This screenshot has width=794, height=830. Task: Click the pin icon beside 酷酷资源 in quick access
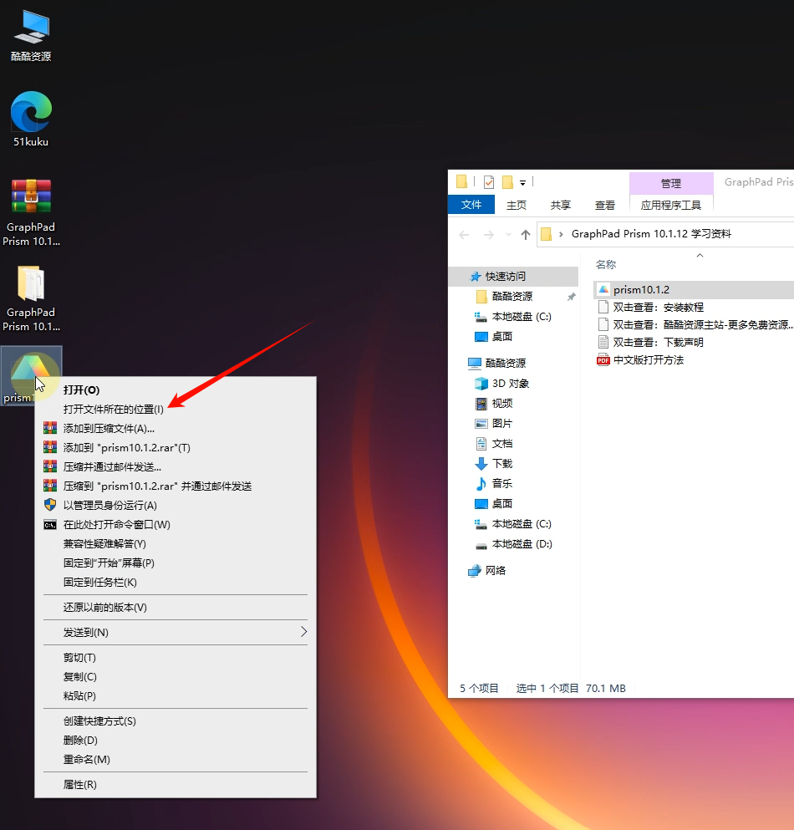pos(571,297)
